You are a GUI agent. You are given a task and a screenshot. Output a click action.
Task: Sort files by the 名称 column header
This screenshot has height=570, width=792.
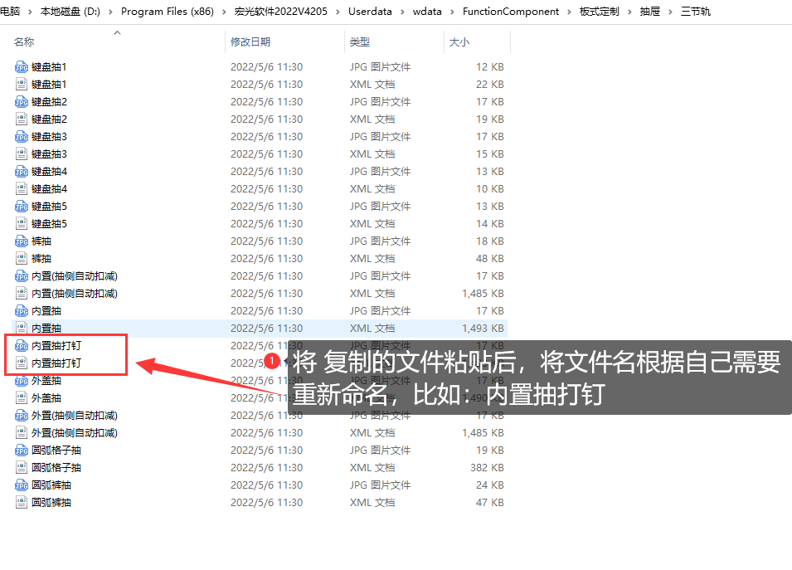point(24,42)
